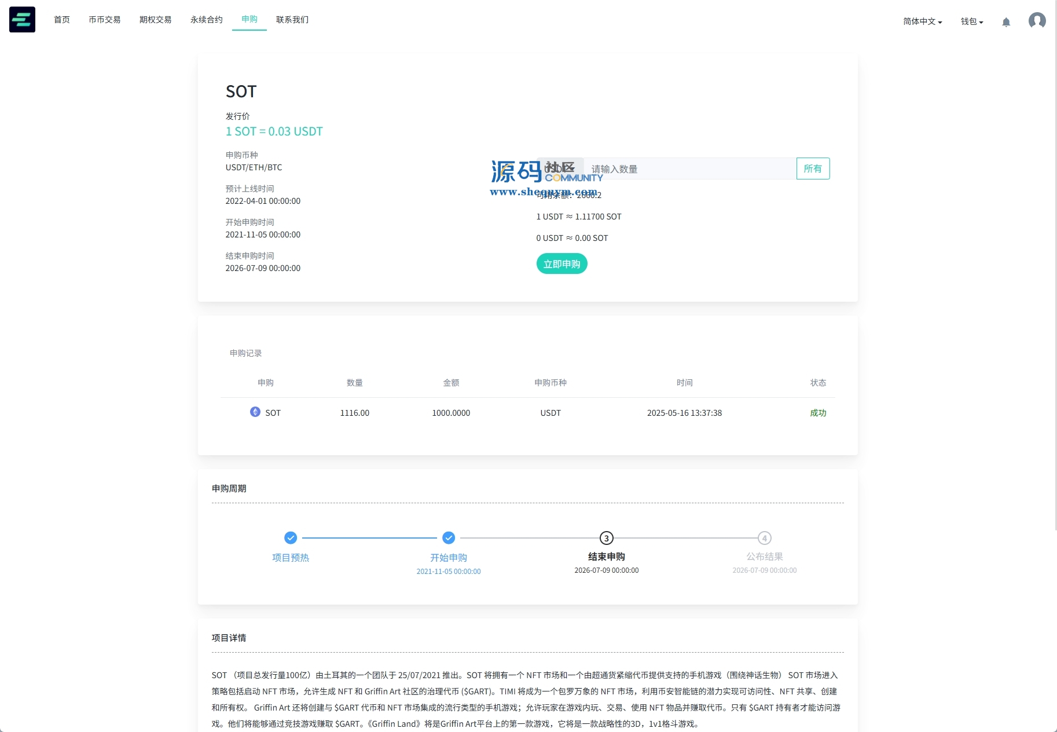Open 币币交易 menu item
Screen dimensions: 1057x732
105,20
